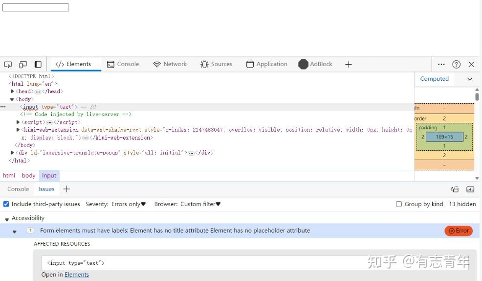
Task: Open the Elements link under affected resources
Action: click(x=77, y=275)
